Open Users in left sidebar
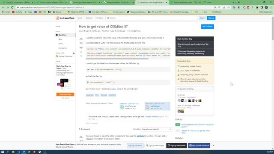Screen dimensions: 274x154 tap(60, 44)
